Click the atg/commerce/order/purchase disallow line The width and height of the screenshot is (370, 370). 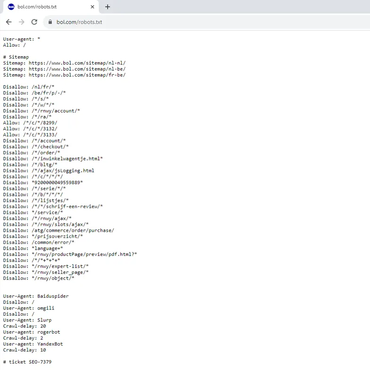pos(59,230)
